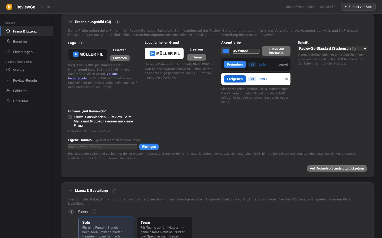Click Auf ReviewGo-Standard zurücksetzen
The width and height of the screenshot is (382, 238).
point(337,168)
